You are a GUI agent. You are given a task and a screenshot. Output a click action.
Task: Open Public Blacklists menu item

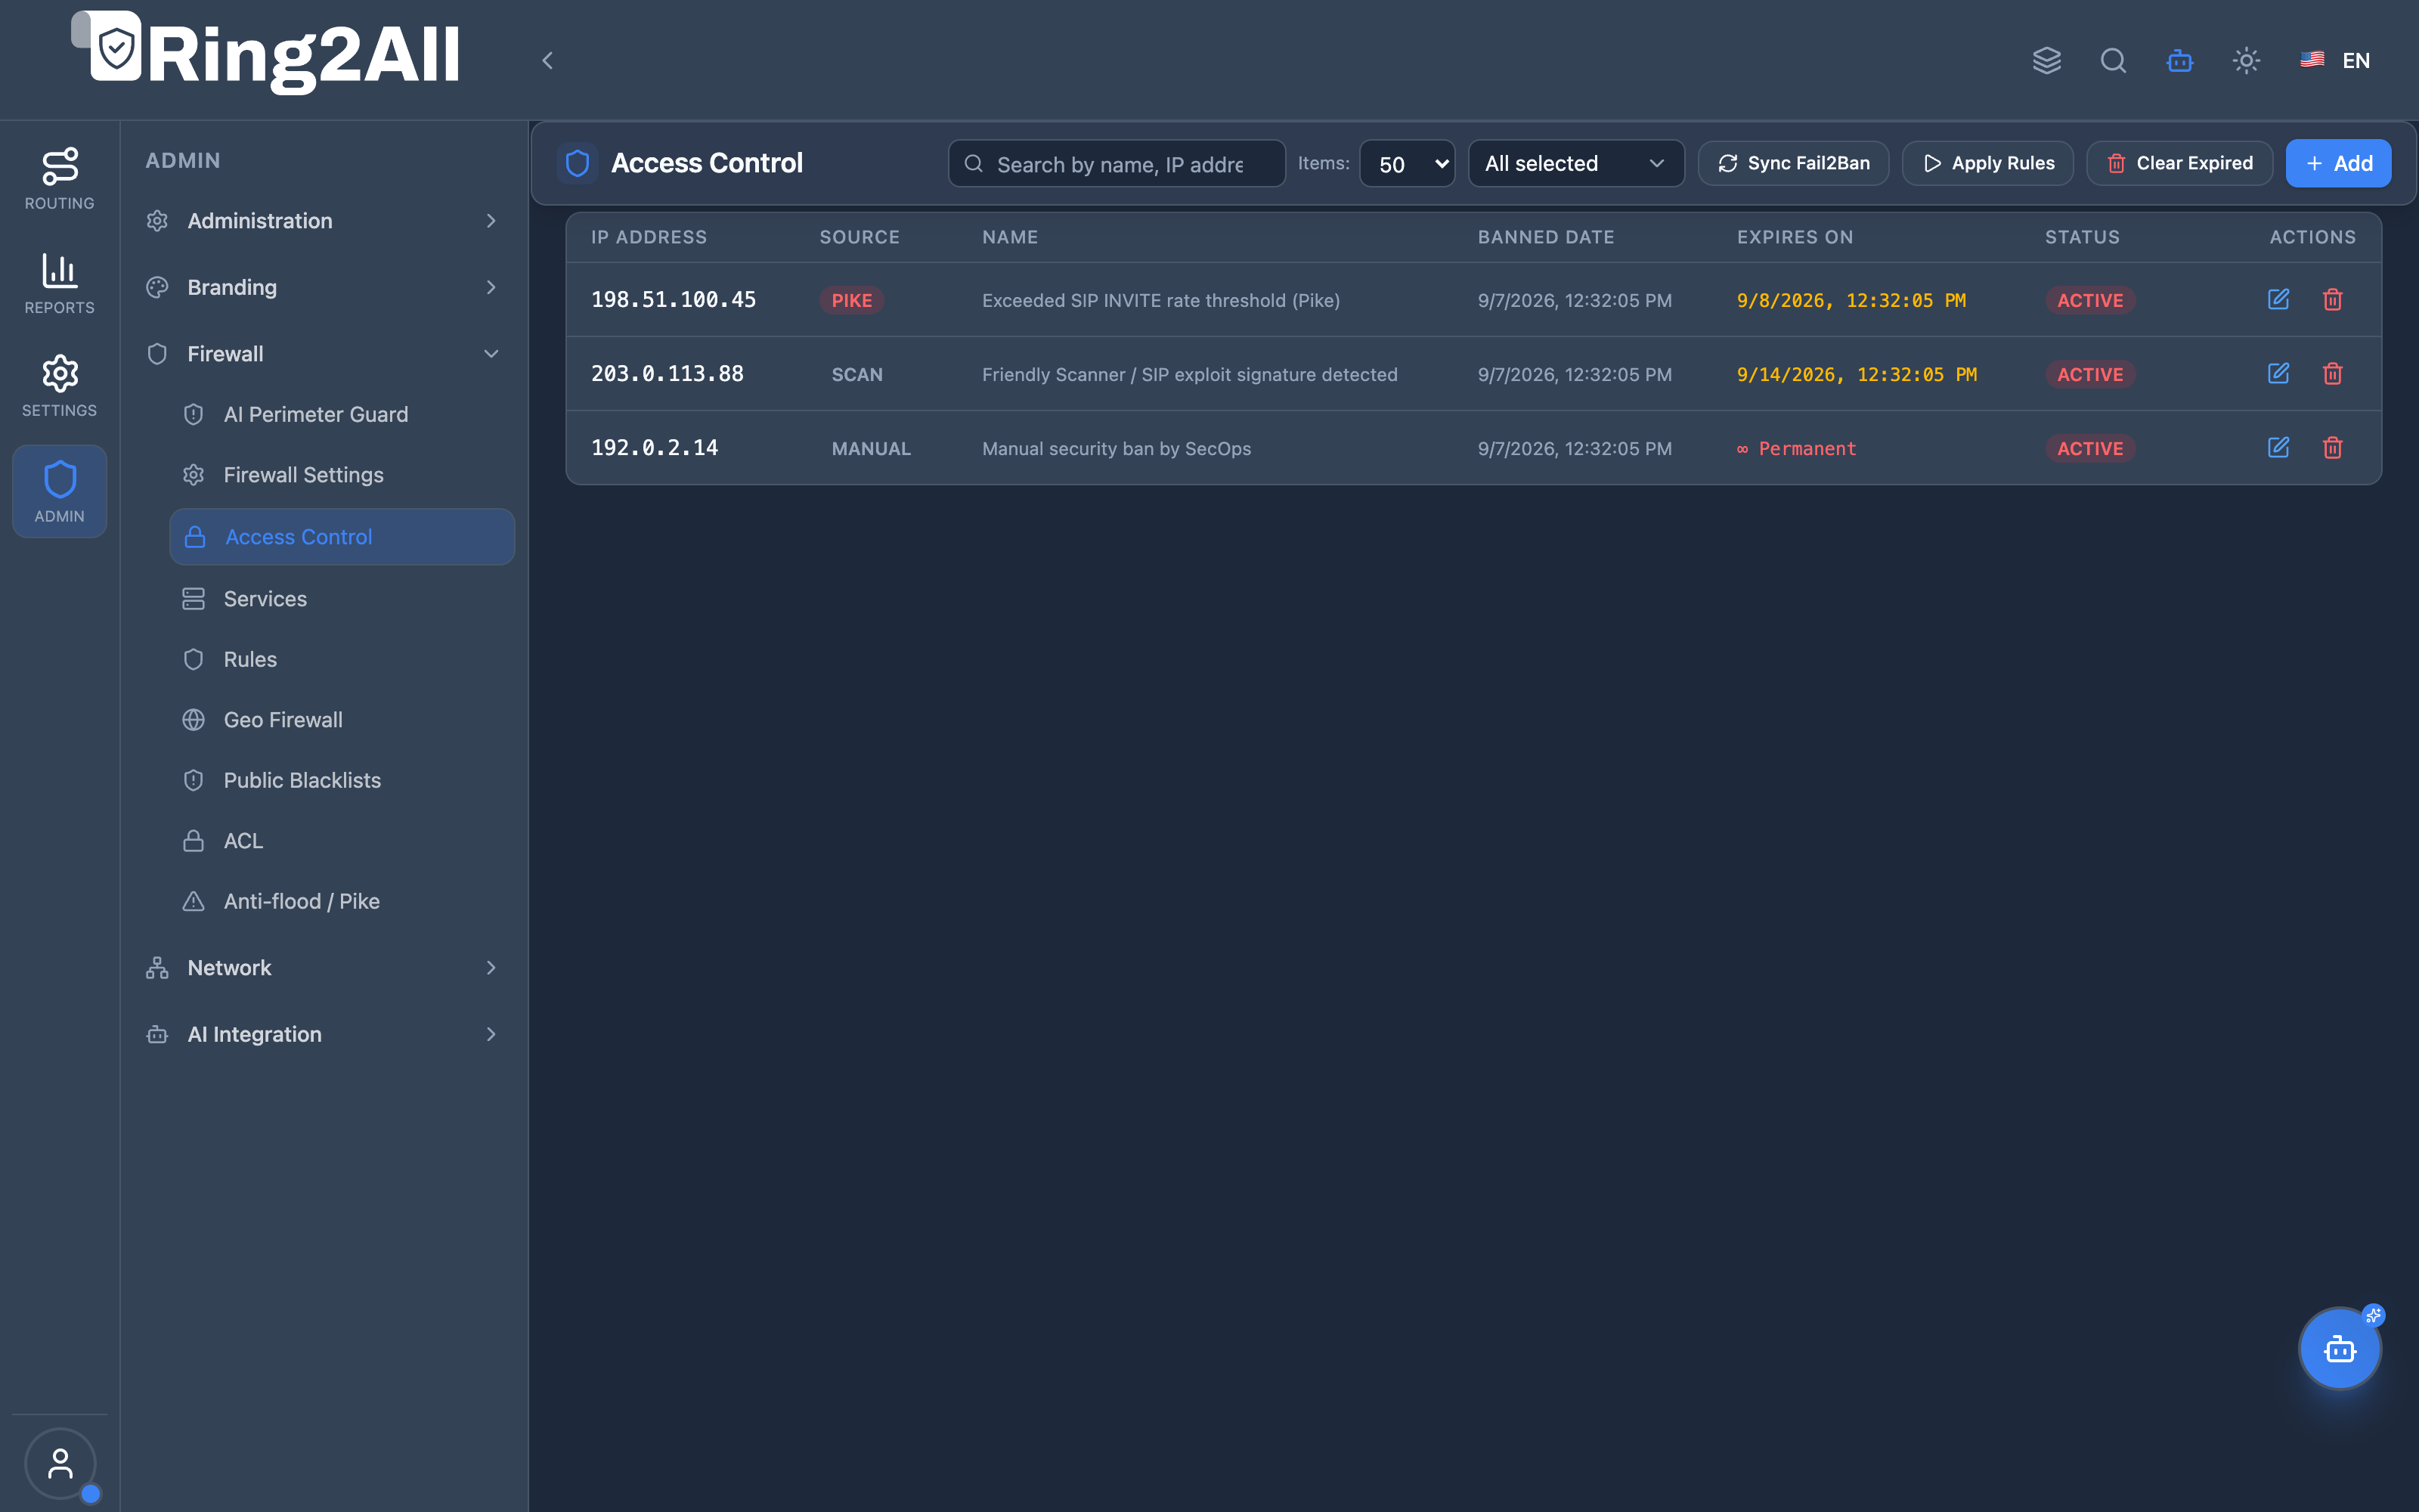[342, 780]
